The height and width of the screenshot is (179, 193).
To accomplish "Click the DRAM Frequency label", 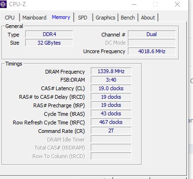I will 65,72.
